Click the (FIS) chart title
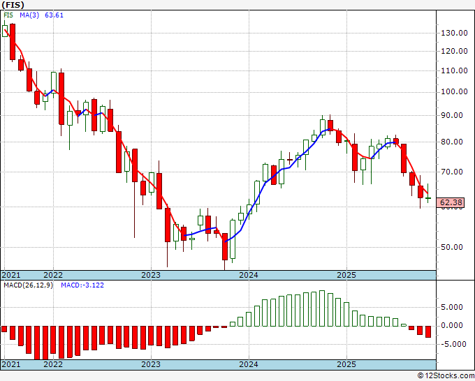The width and height of the screenshot is (475, 381). tap(13, 5)
